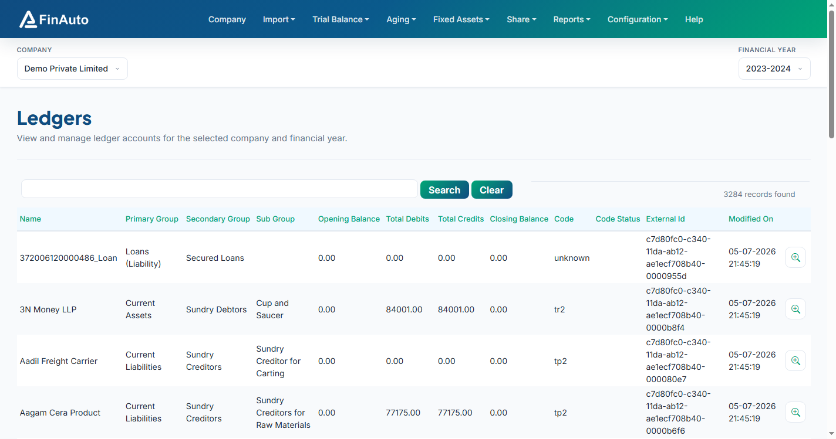Select the 372006120000486_Loan ledger name
Image resolution: width=836 pixels, height=439 pixels.
tap(69, 258)
